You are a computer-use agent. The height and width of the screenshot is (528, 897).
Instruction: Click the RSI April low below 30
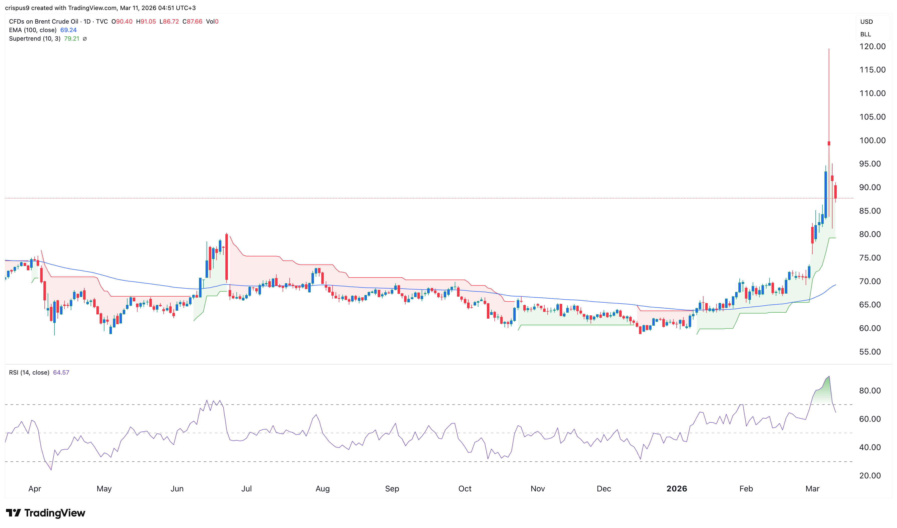(x=51, y=470)
